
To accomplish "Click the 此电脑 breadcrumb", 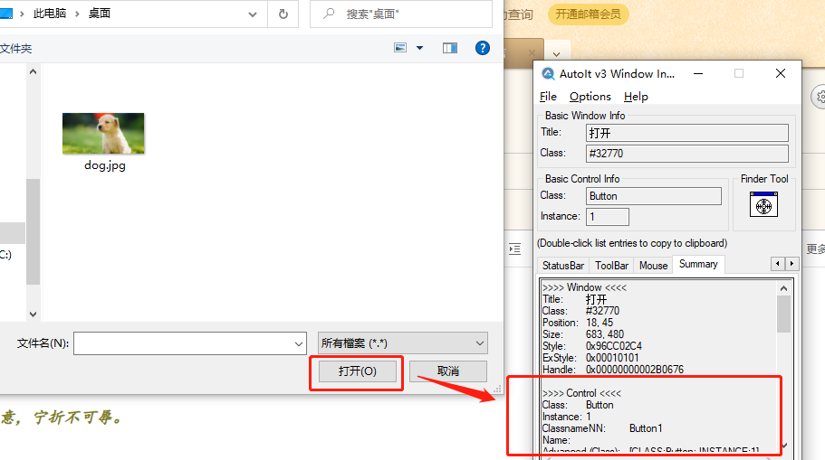I will tap(50, 14).
